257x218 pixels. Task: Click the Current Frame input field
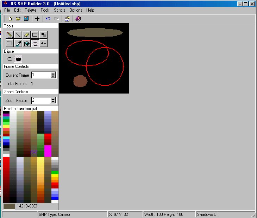[x=40, y=75]
